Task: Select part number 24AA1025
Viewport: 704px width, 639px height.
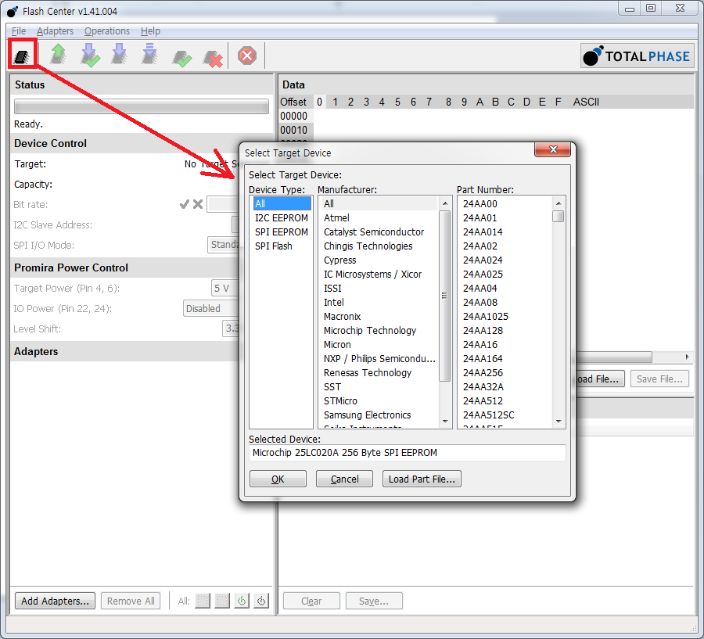Action: pos(506,317)
